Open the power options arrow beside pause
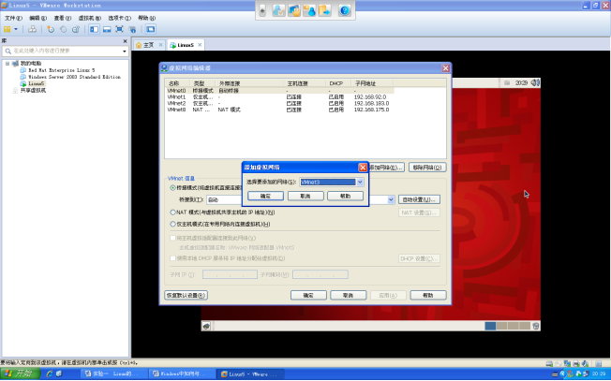The height and width of the screenshot is (381, 611). pos(16,29)
